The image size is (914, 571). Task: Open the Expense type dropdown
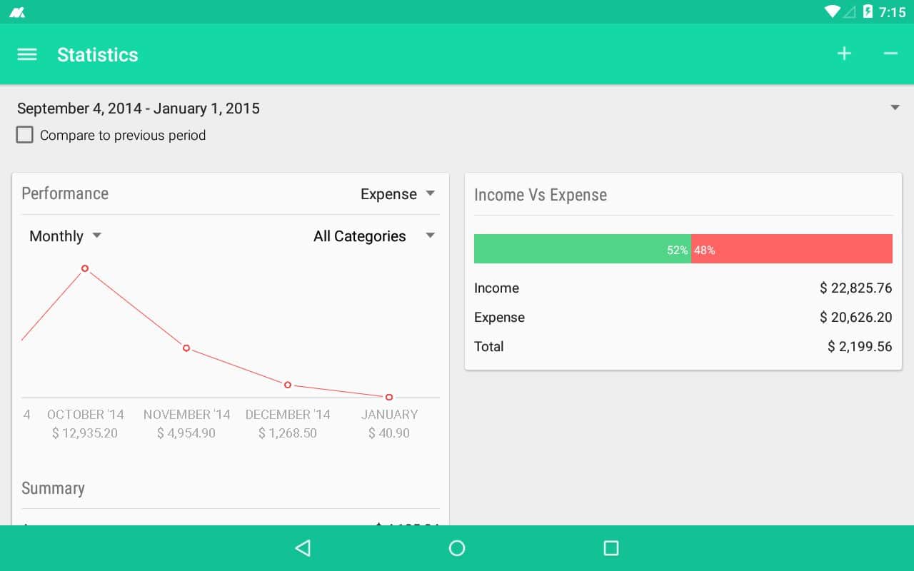click(x=398, y=194)
